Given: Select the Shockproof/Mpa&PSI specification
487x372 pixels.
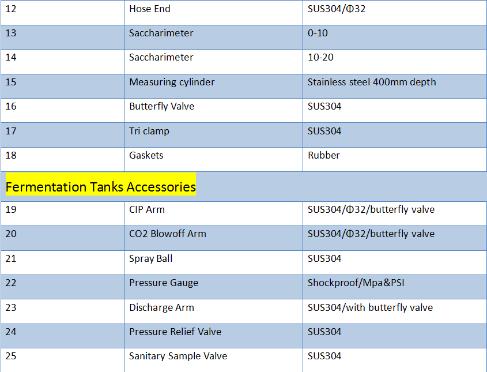Looking at the screenshot, I should click(x=356, y=283).
